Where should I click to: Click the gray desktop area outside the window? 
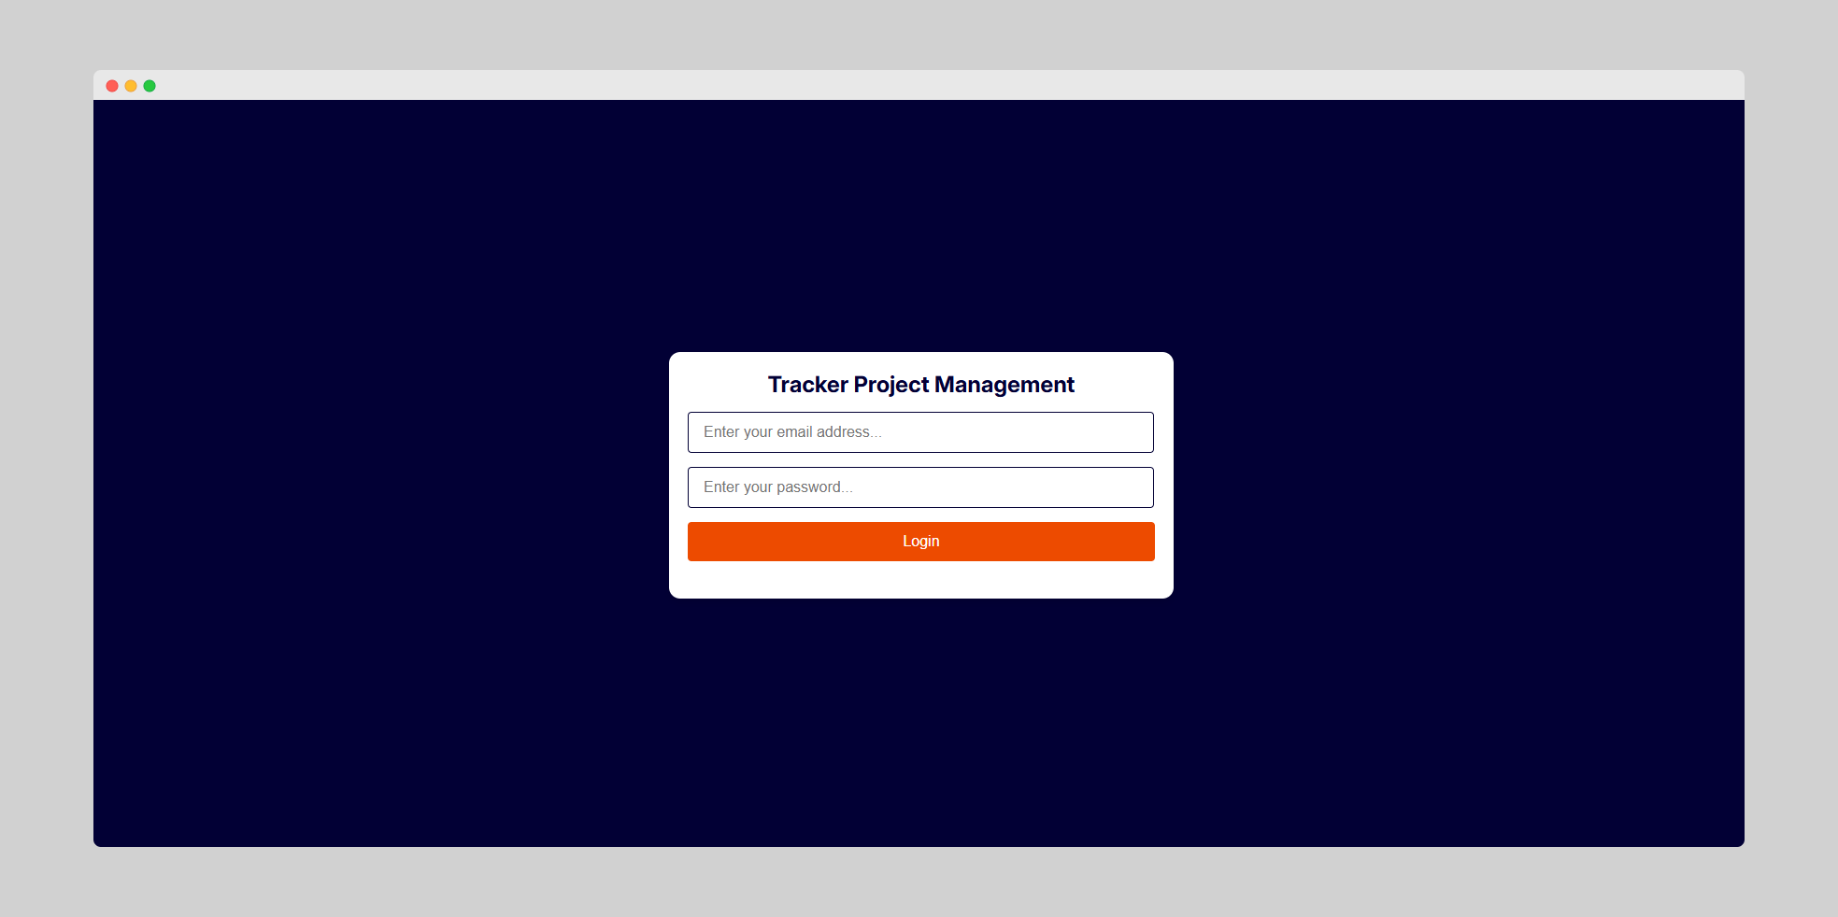click(x=919, y=882)
